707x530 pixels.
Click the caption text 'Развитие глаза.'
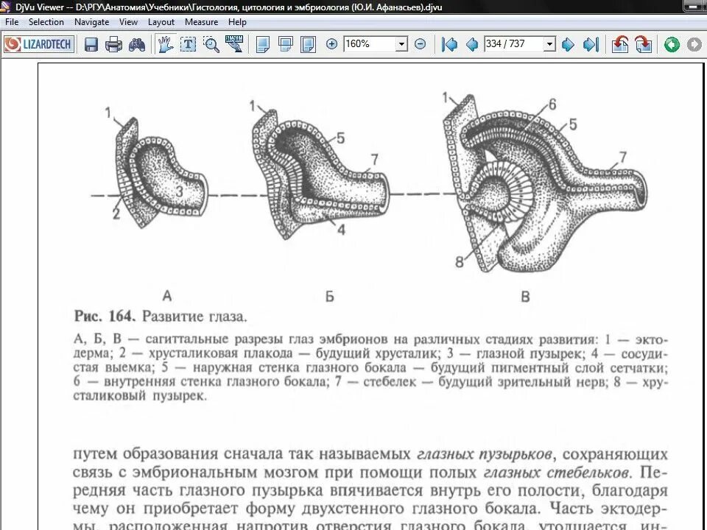coord(194,317)
